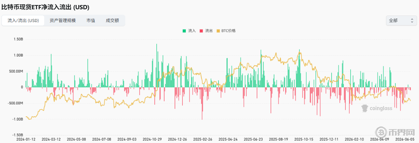Toggle the 流入 legend series
419x143 pixels.
pyautogui.click(x=189, y=31)
